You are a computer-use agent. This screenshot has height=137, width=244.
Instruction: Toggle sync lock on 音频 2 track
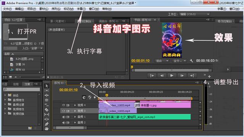pyautogui.click(x=68, y=123)
